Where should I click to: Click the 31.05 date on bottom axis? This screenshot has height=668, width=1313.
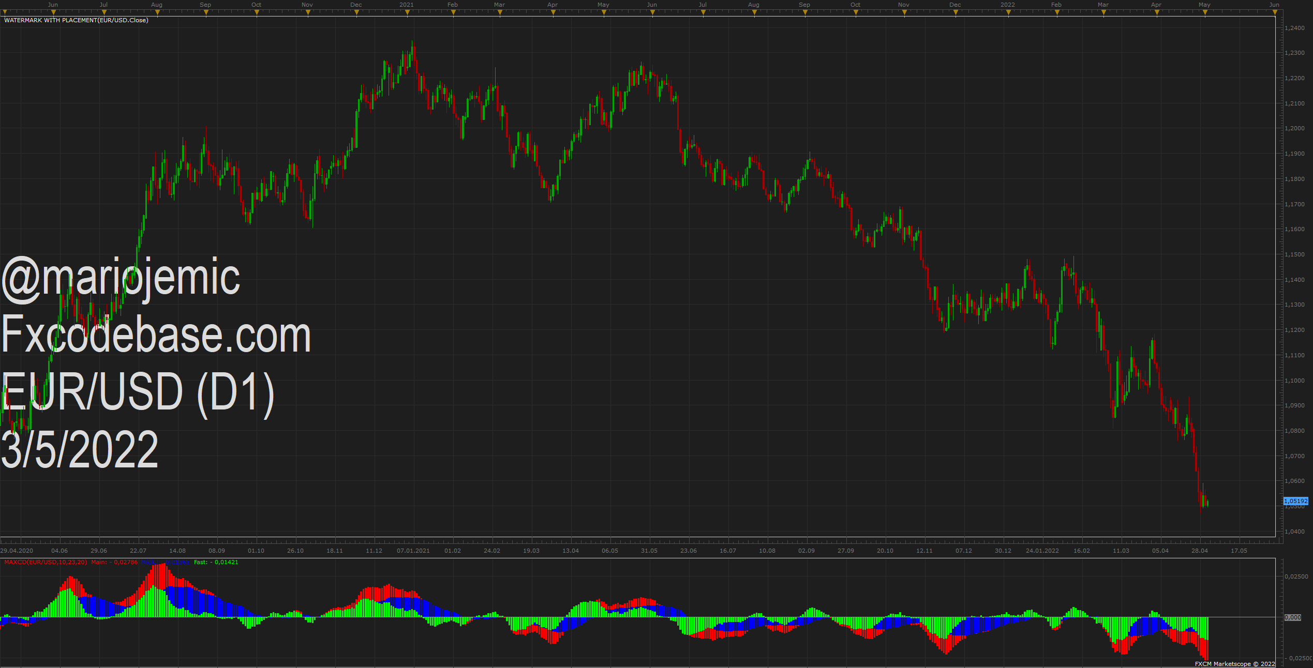click(x=649, y=551)
